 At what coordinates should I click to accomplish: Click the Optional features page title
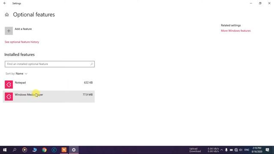point(34,15)
